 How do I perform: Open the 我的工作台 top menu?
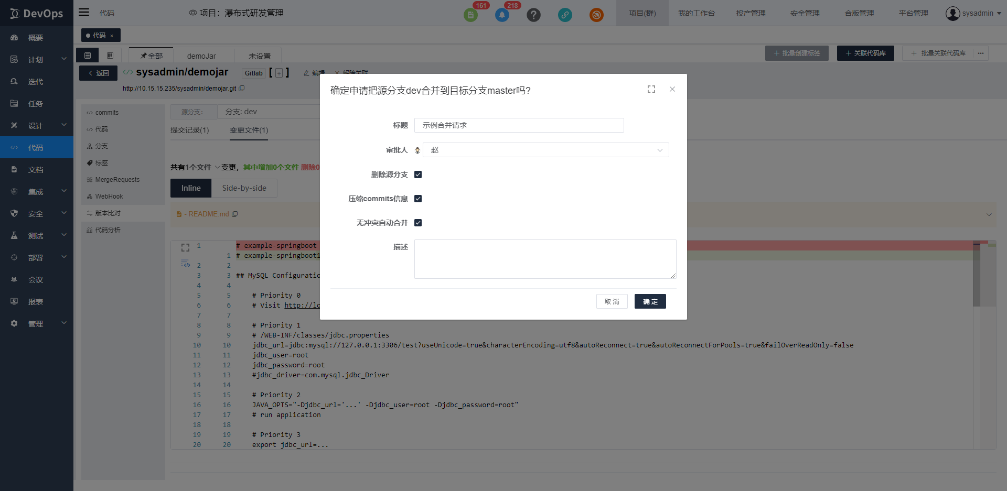point(696,13)
